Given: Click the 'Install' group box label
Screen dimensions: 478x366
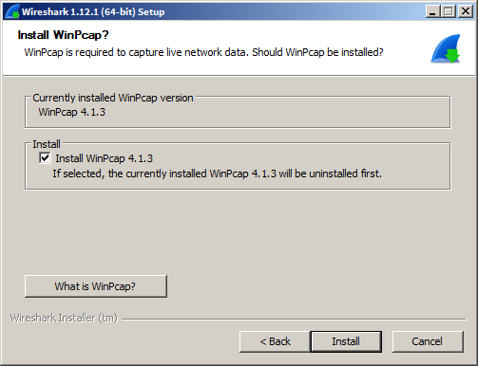Looking at the screenshot, I should (47, 144).
